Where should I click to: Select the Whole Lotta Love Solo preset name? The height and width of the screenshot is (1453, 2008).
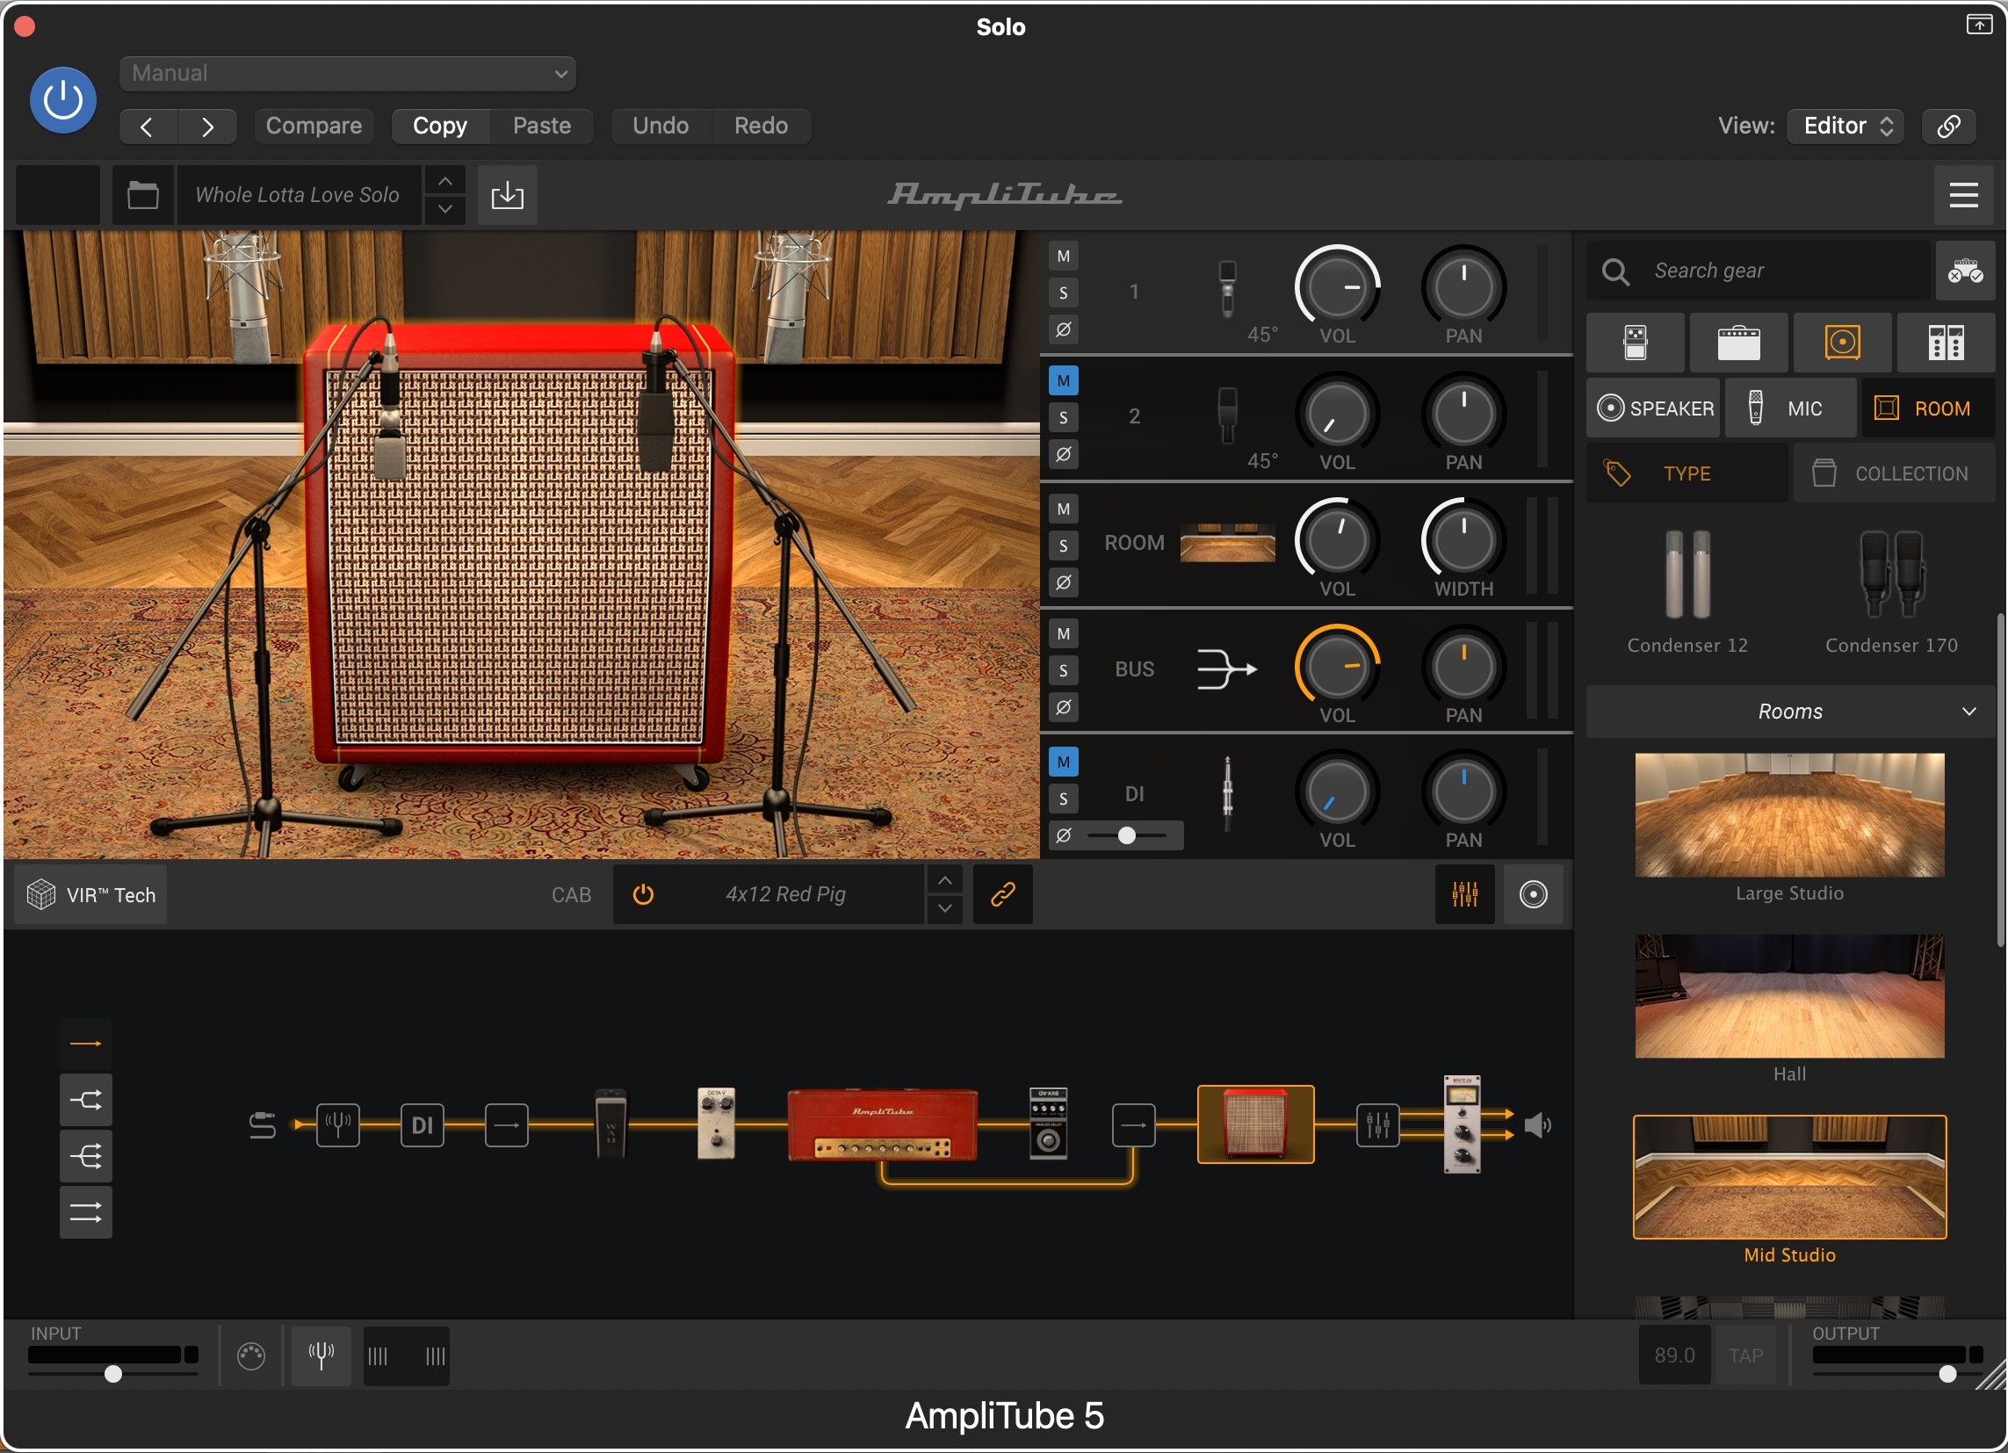point(298,195)
